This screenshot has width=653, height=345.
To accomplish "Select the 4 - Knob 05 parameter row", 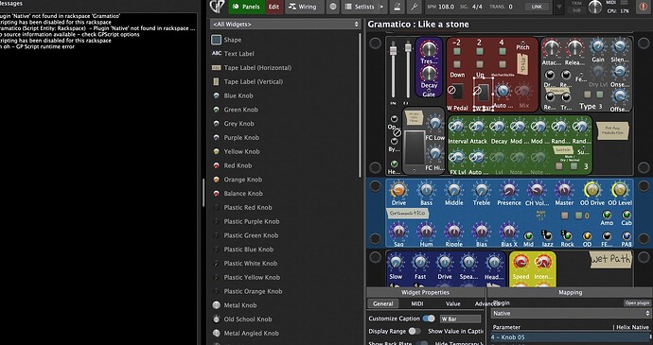I will point(570,337).
